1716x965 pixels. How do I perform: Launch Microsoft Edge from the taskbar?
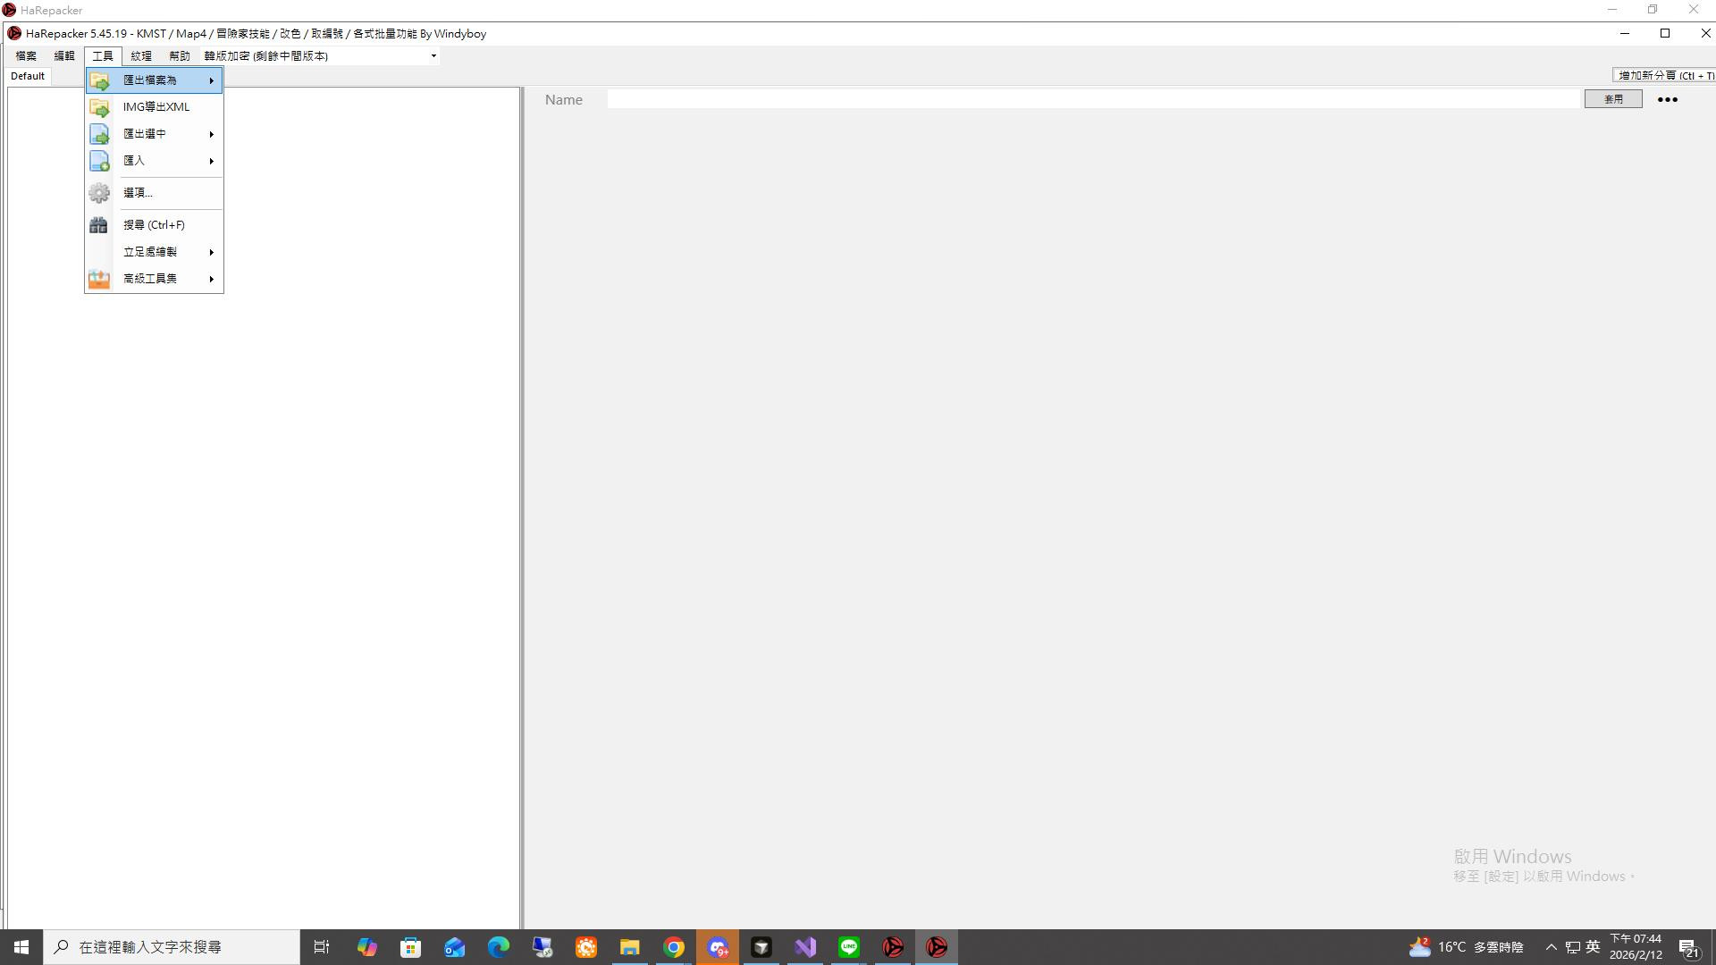(498, 947)
